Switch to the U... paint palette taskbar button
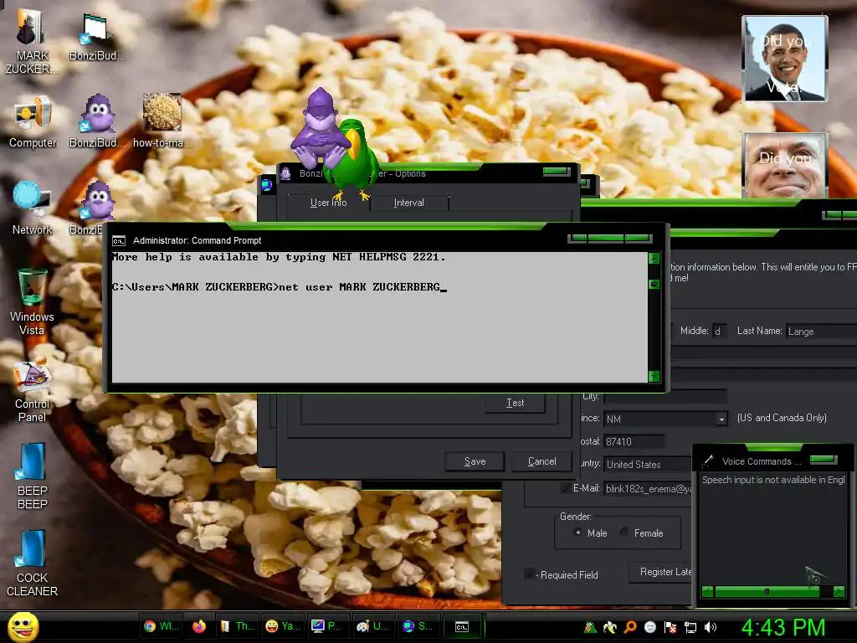This screenshot has width=857, height=643. click(x=372, y=626)
